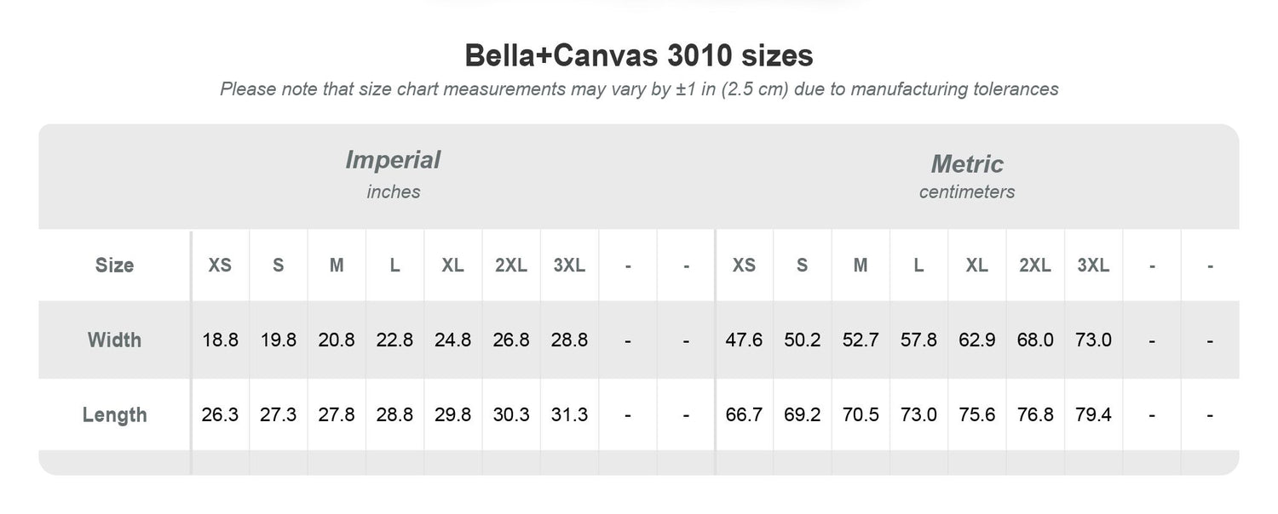Select the Imperial XS size column header

pyautogui.click(x=220, y=265)
